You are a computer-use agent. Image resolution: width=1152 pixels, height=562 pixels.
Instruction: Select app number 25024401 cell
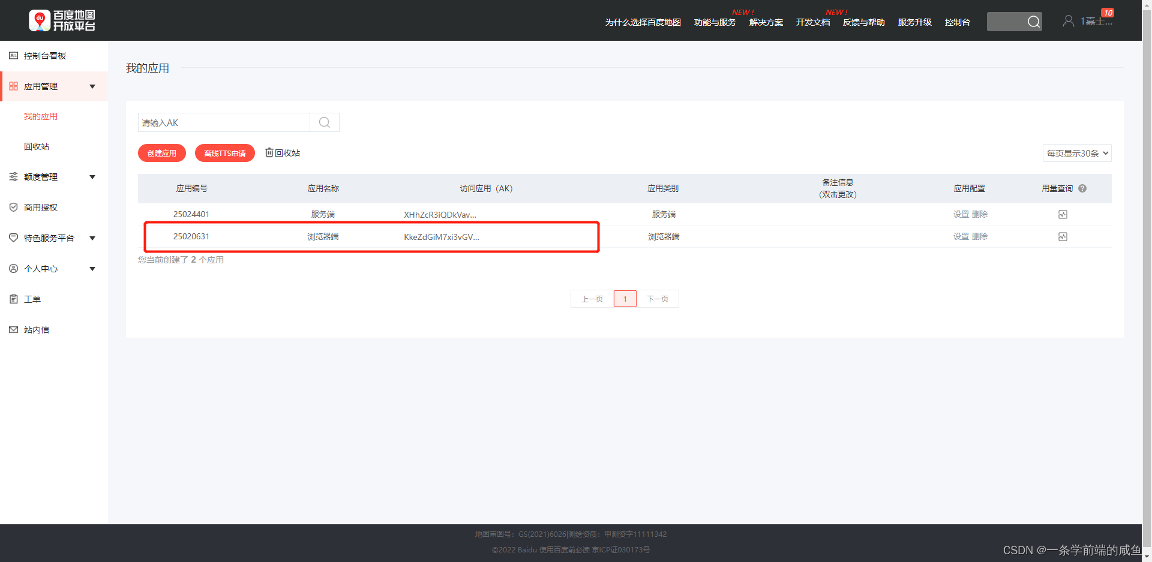(x=191, y=214)
